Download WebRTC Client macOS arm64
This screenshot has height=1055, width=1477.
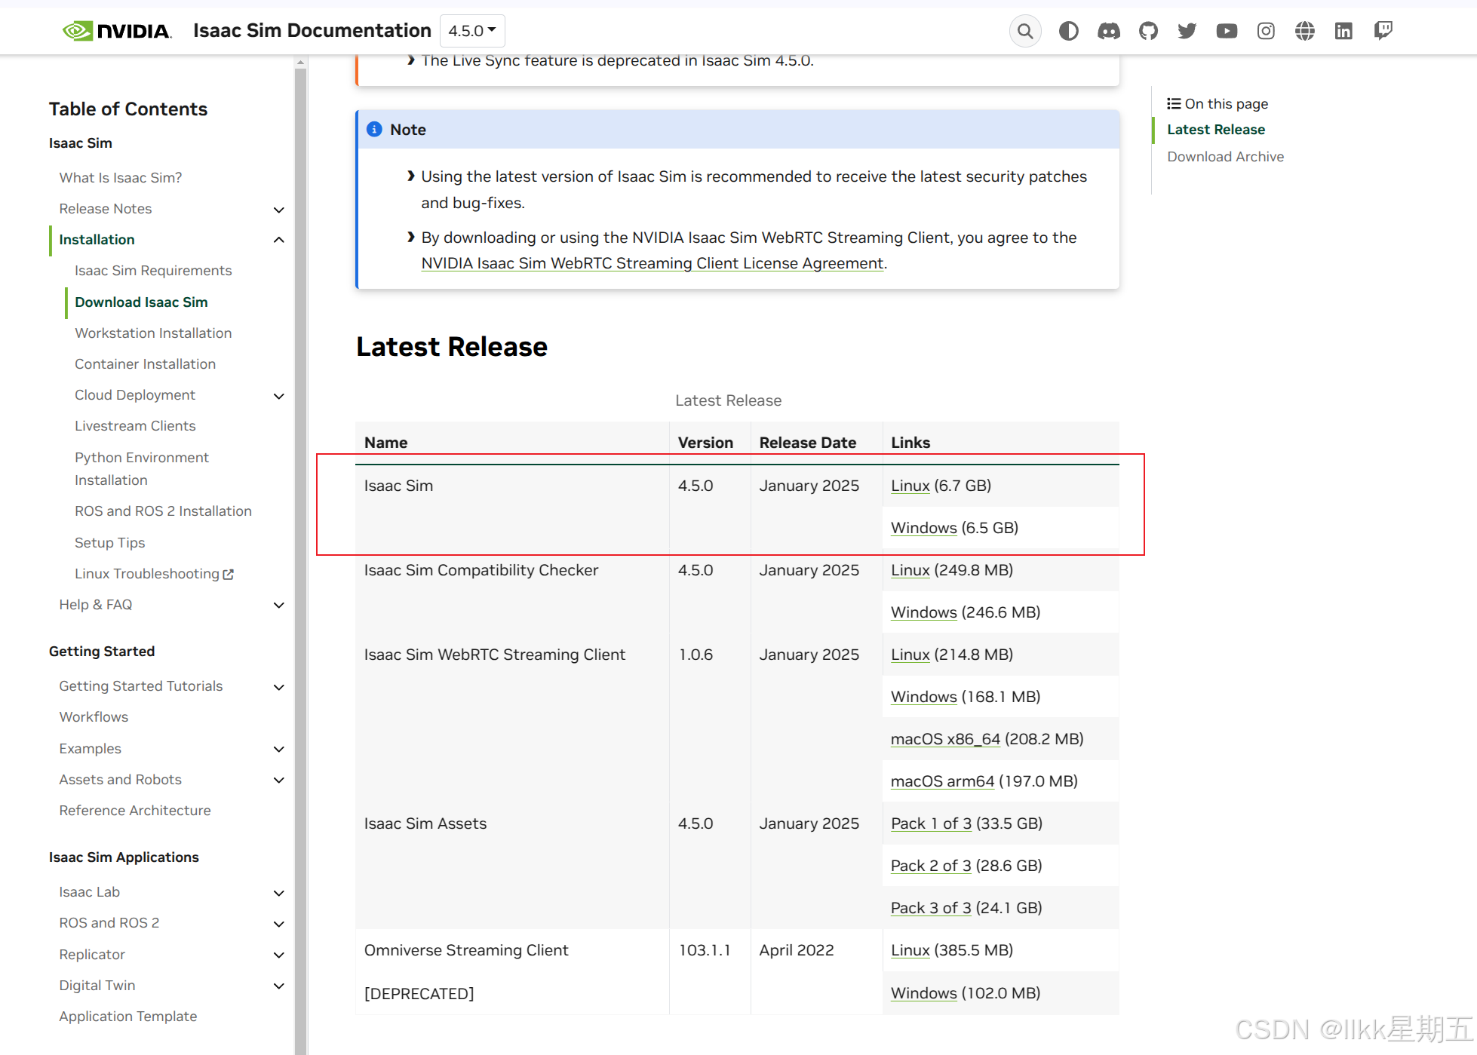click(942, 781)
